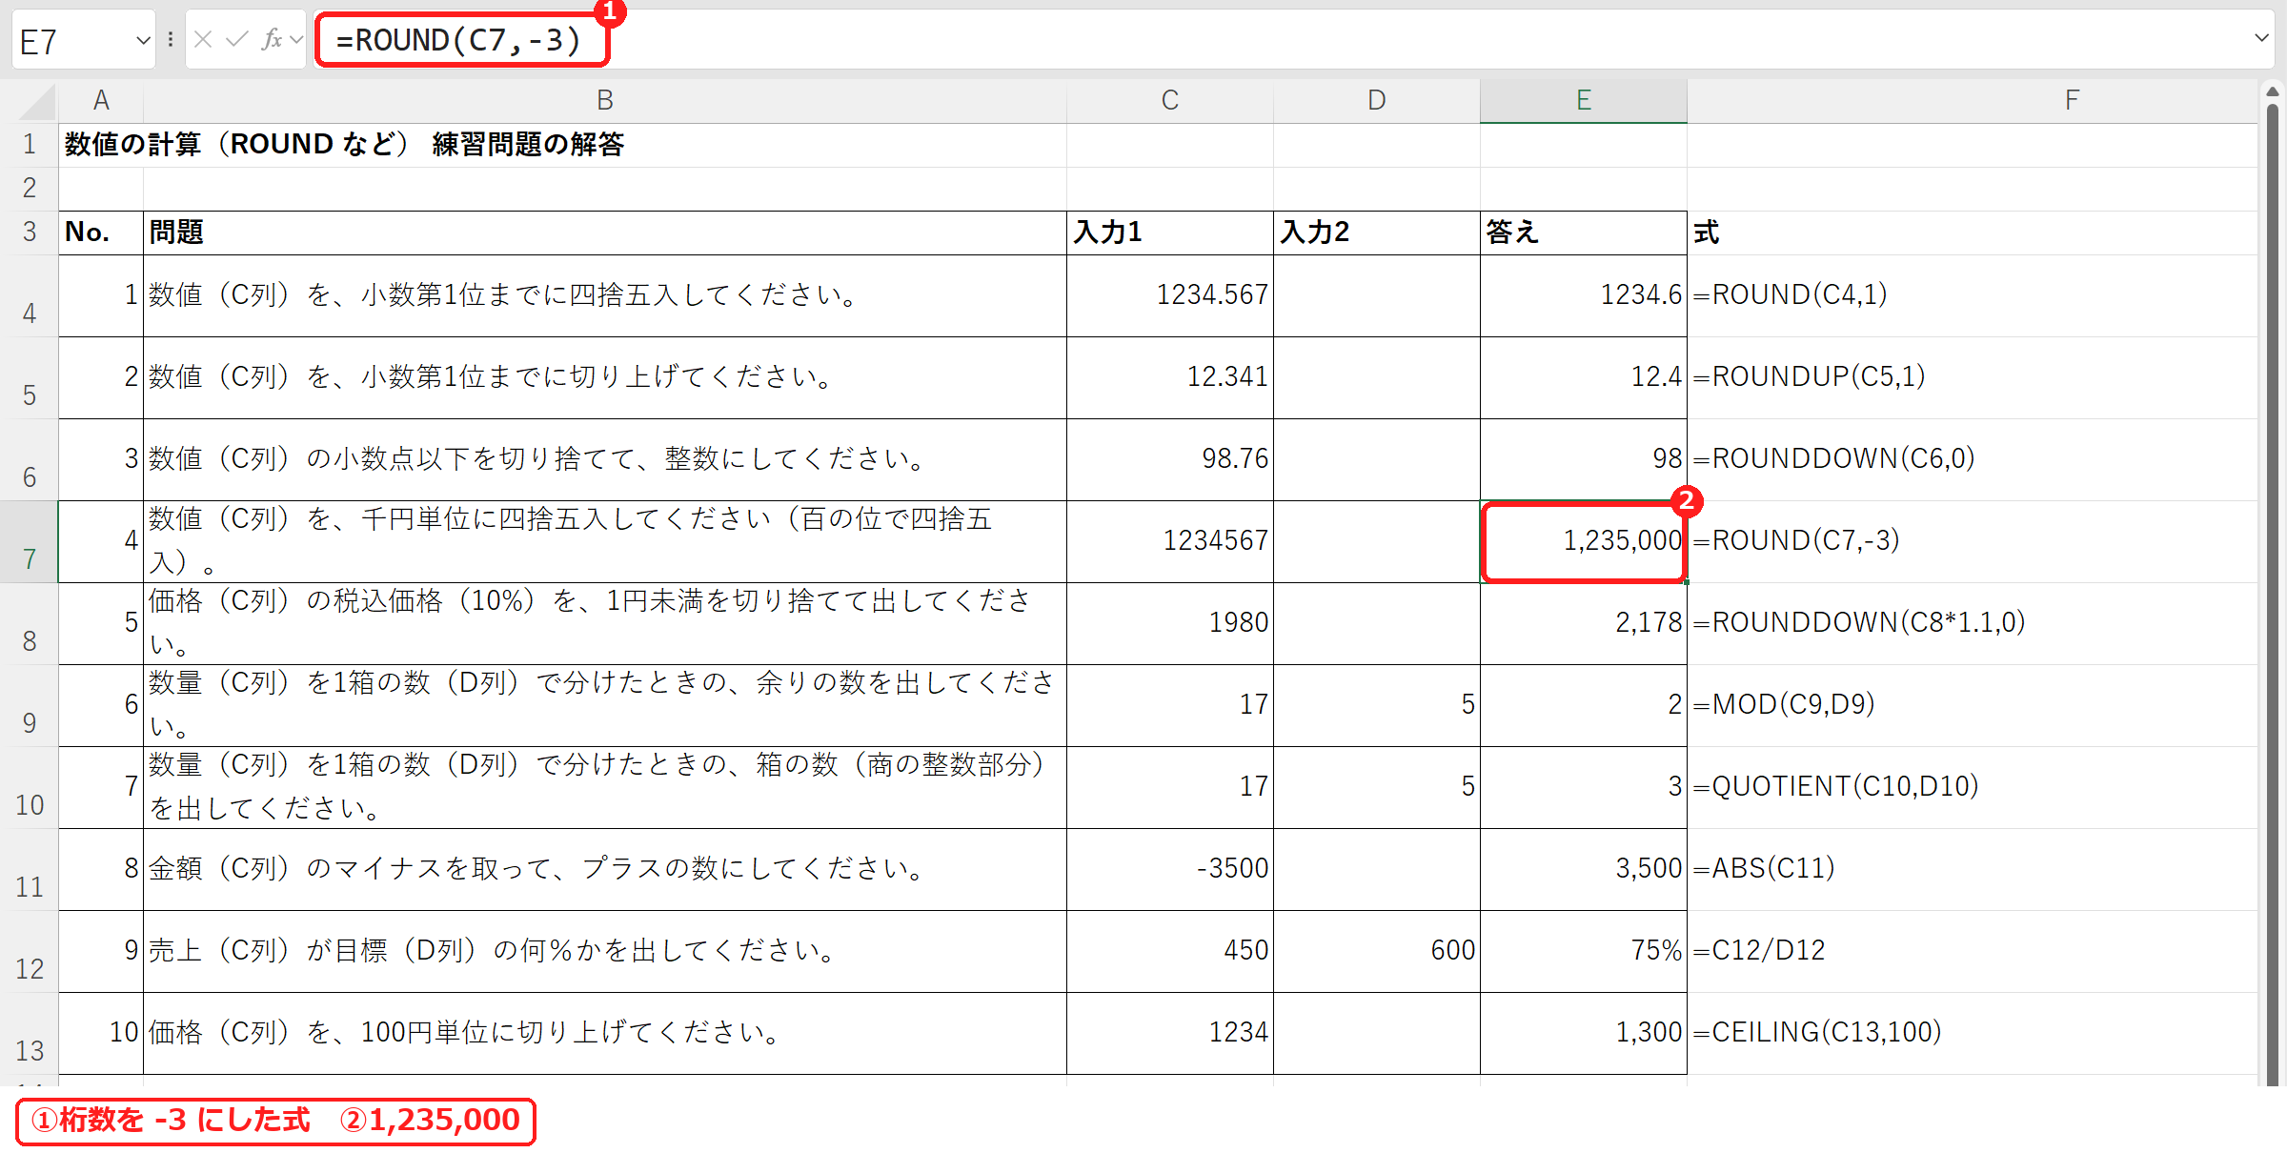
Task: Click formula text =MOD(C9,D9)
Action: point(1784,705)
